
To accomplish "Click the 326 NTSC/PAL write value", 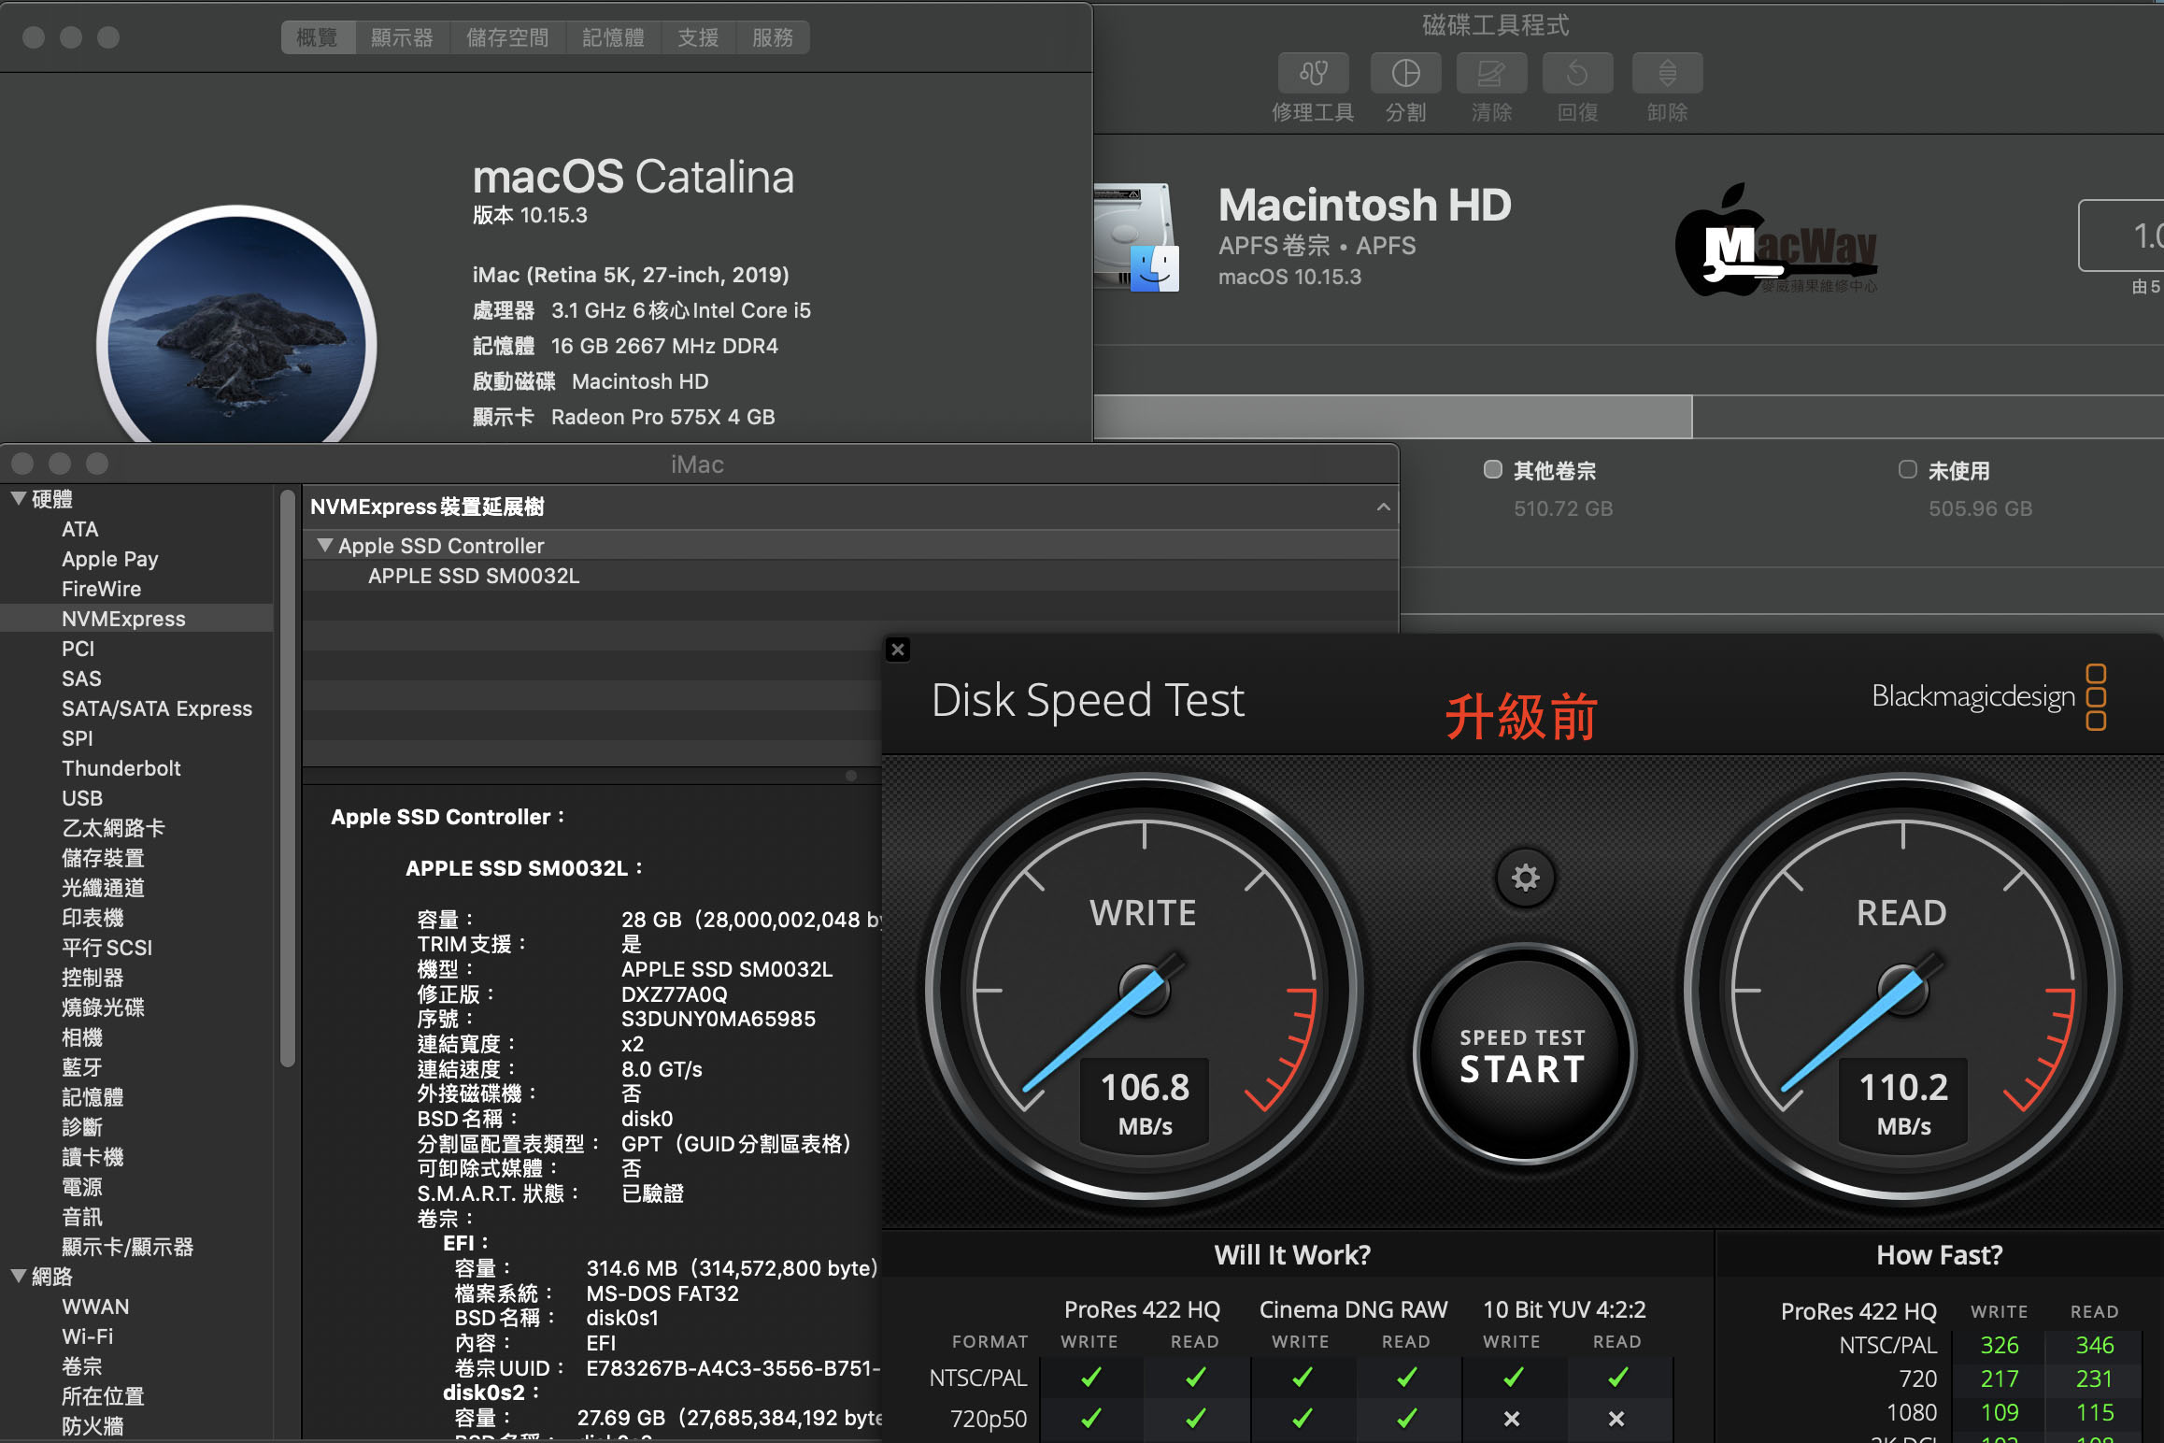I will (x=2000, y=1345).
